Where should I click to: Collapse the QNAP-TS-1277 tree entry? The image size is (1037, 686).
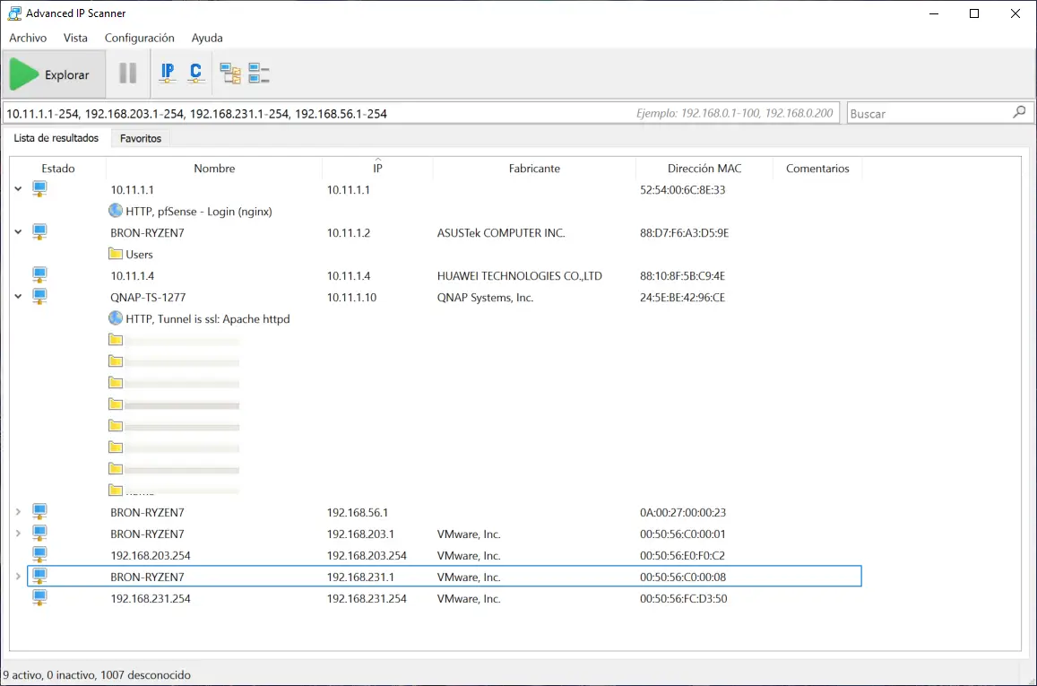point(18,296)
